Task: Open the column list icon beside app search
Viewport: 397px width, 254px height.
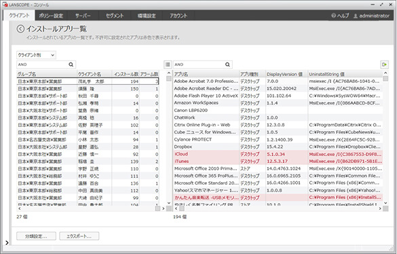Action: [168, 65]
